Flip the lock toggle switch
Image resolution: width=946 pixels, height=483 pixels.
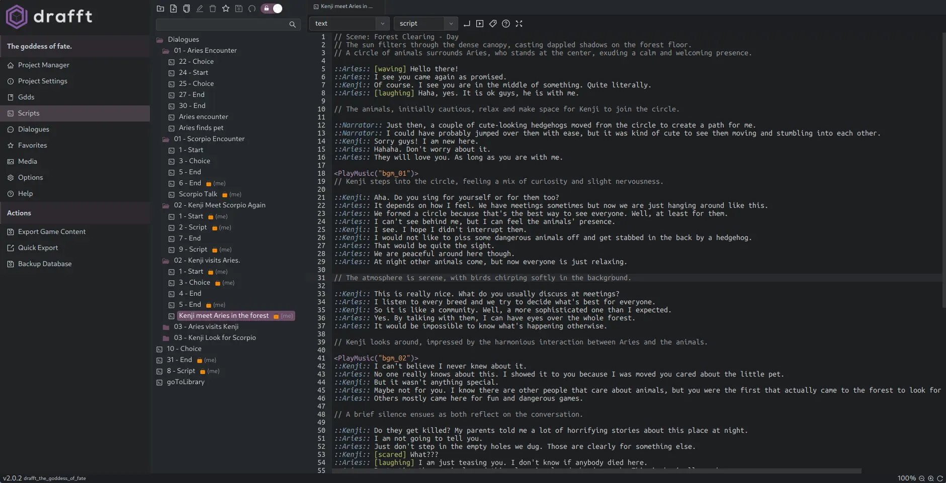(x=272, y=9)
